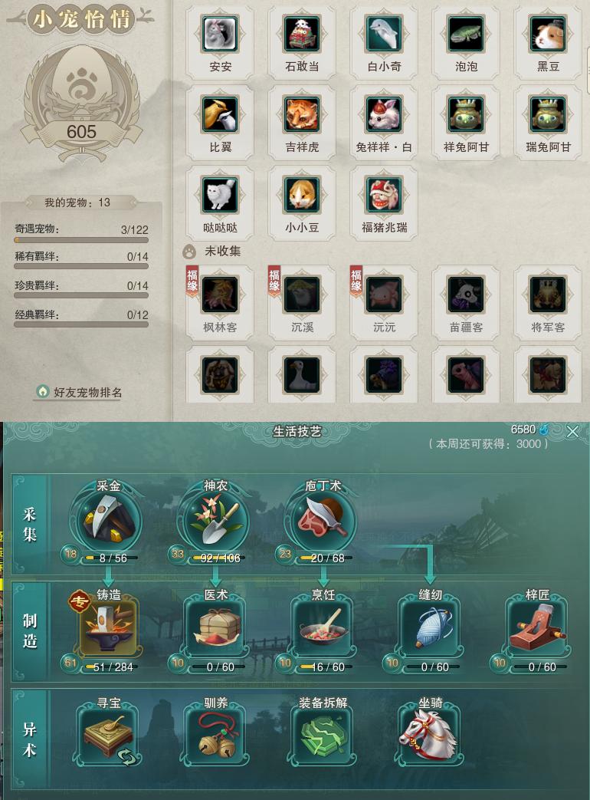This screenshot has width=590, height=800.
Task: Choose the 白小奇 dolphin pet
Action: (384, 34)
